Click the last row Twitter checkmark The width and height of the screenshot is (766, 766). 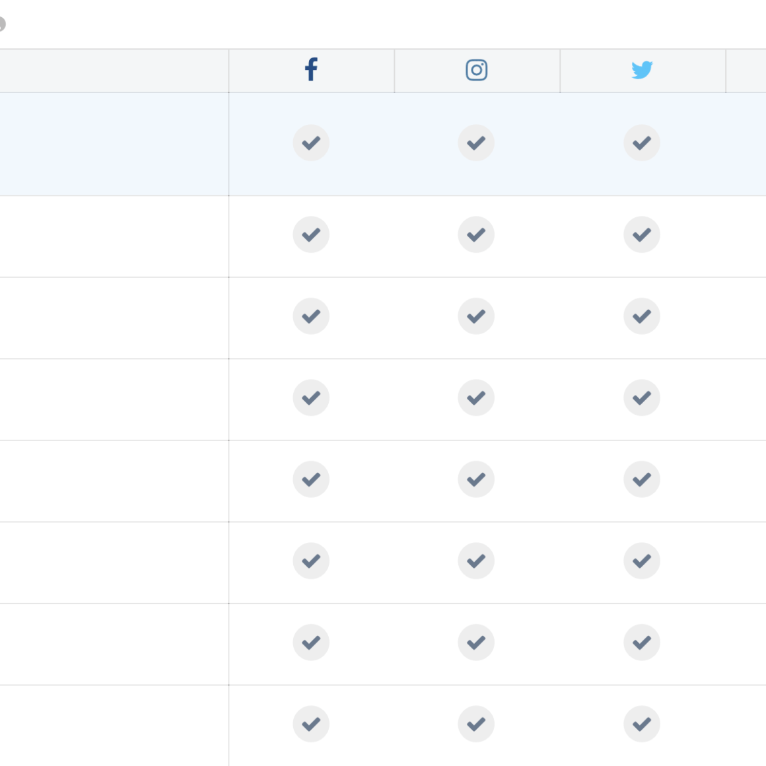(642, 724)
